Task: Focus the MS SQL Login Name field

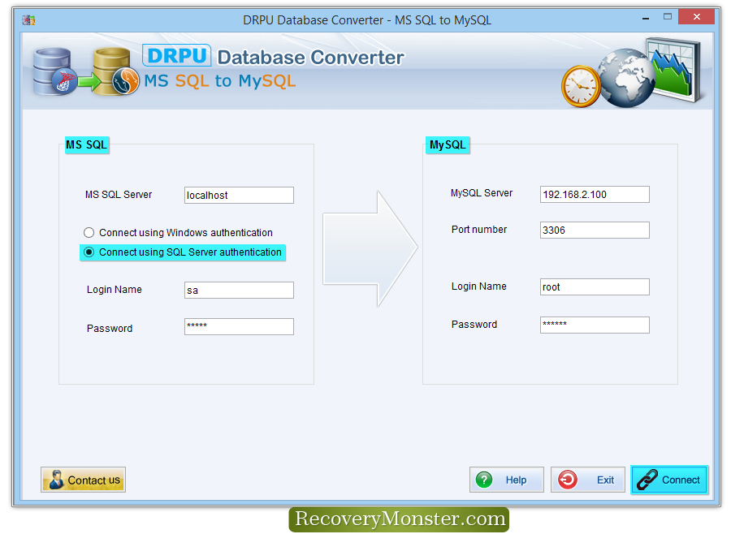Action: (x=239, y=290)
